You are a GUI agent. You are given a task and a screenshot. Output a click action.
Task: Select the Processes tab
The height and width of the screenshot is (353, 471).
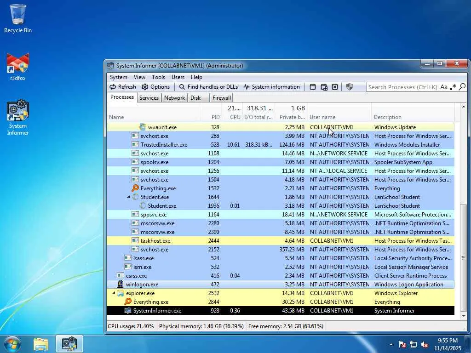click(x=122, y=97)
